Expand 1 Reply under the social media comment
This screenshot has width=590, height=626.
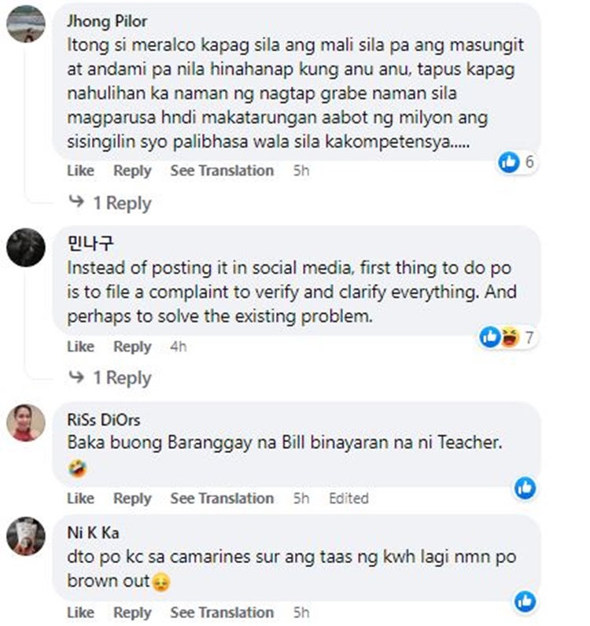pos(122,377)
